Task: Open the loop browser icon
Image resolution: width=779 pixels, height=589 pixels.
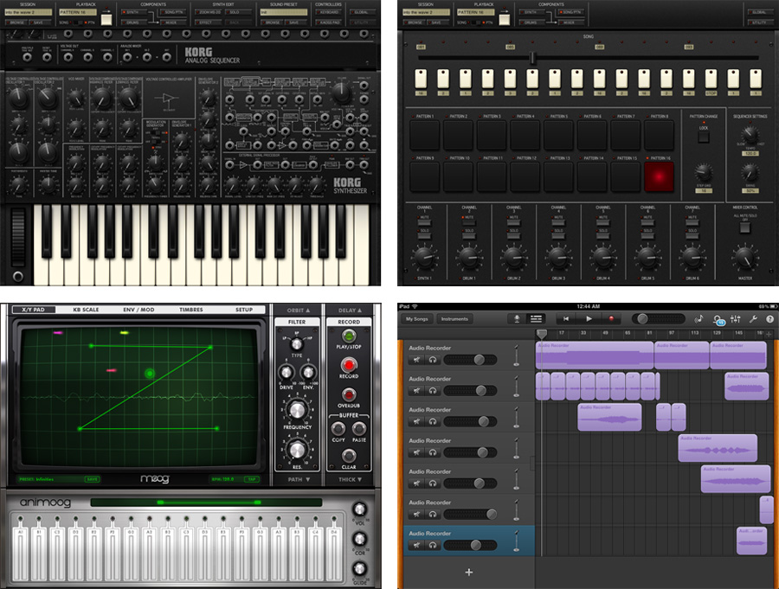Action: 718,320
